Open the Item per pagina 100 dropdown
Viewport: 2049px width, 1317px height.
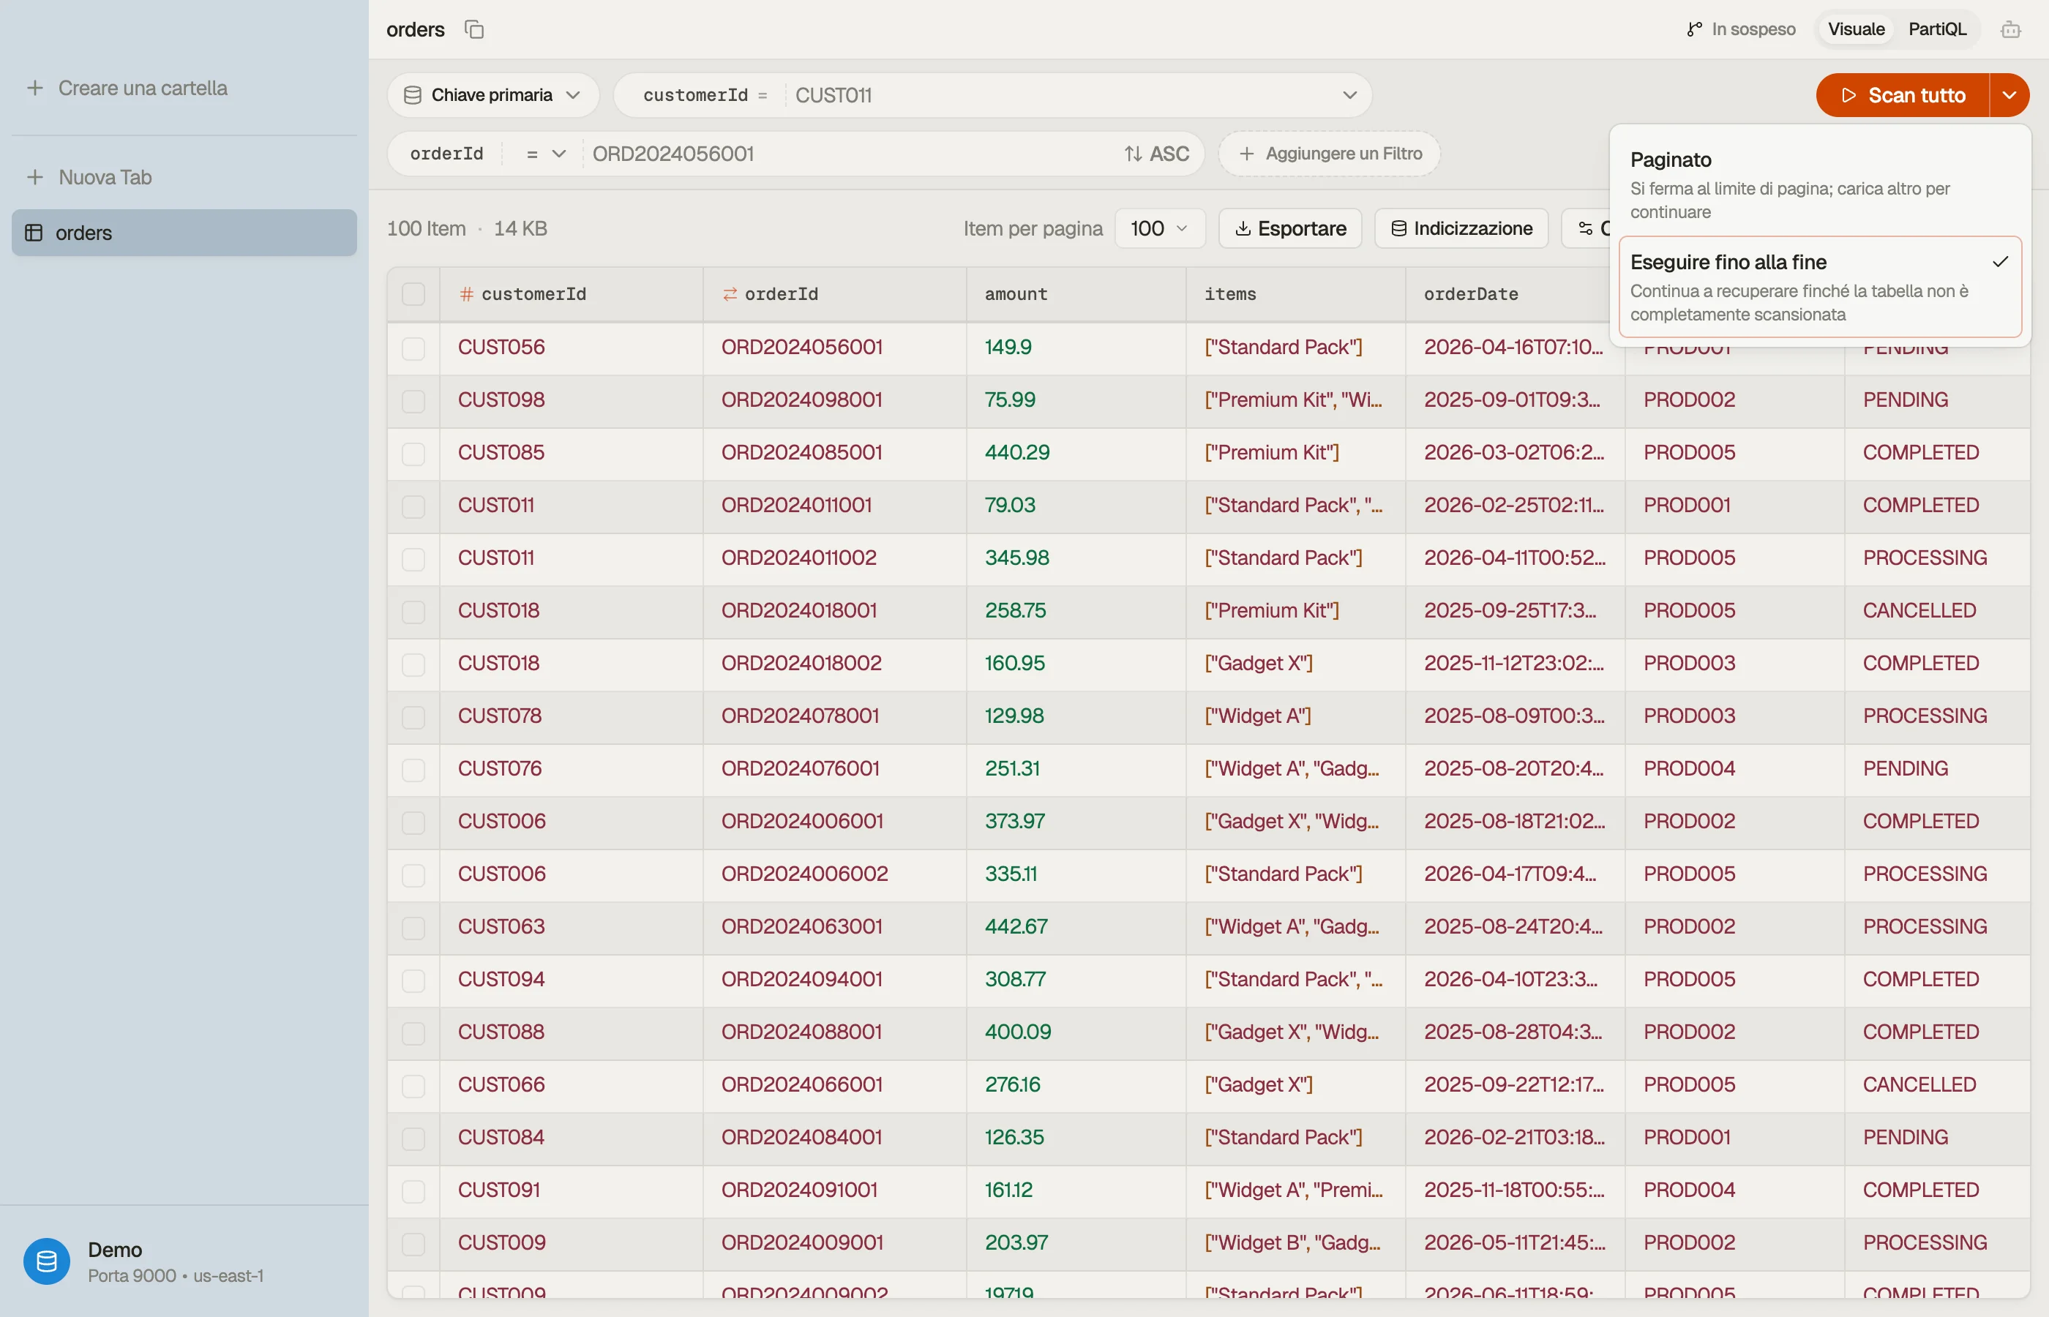click(1158, 228)
